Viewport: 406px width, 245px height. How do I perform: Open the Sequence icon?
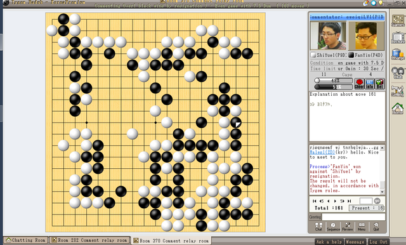(333, 227)
